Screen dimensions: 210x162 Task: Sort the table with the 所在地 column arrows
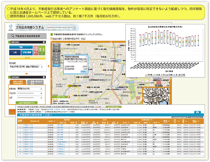click(38, 121)
